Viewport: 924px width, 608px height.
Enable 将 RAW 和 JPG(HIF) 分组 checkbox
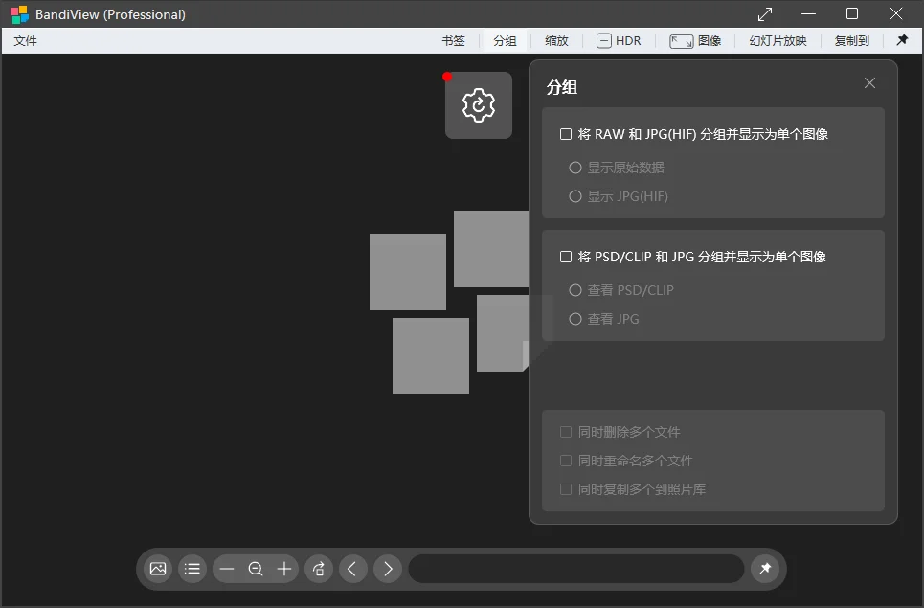566,134
